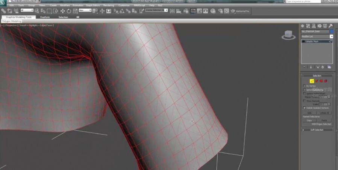Open the MAXScript menu

(139, 5)
